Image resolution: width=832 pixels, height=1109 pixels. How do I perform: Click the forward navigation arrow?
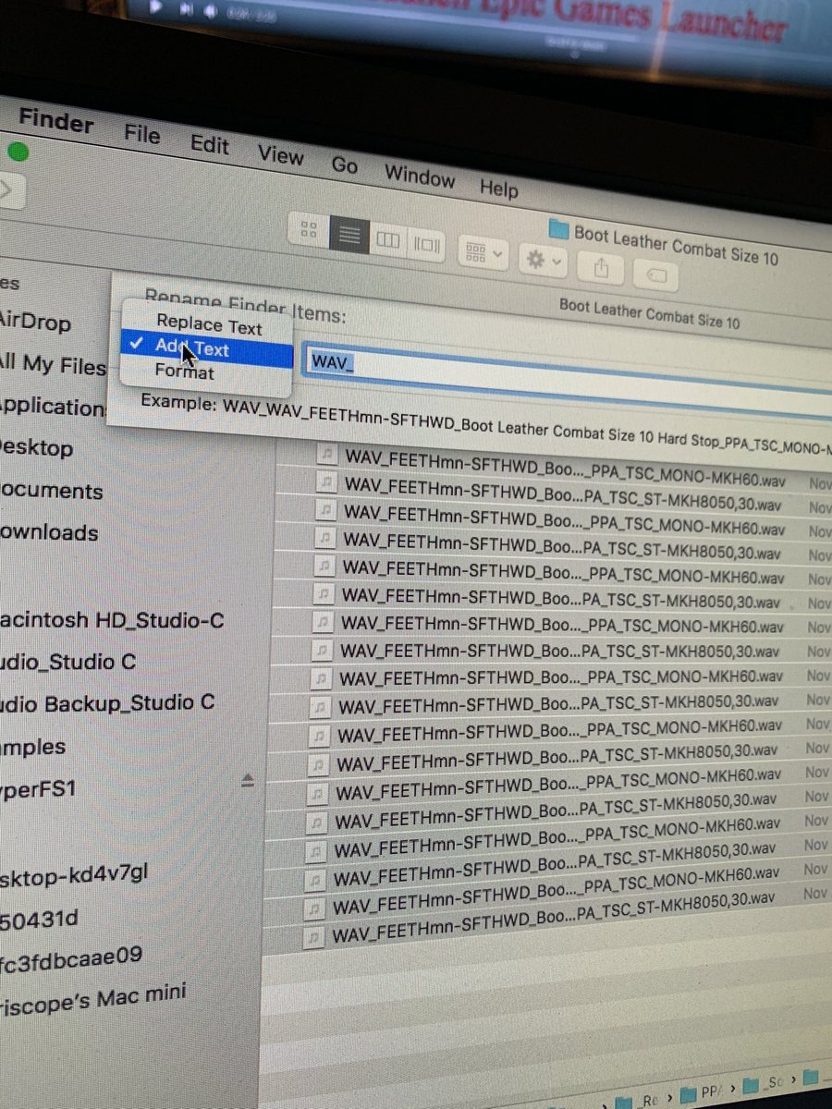[9, 191]
